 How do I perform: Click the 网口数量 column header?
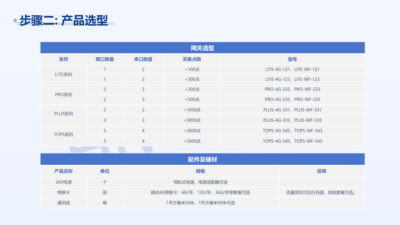click(105, 59)
